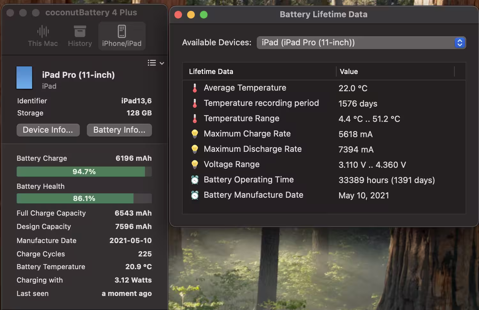Open the This Mac tab

point(43,36)
